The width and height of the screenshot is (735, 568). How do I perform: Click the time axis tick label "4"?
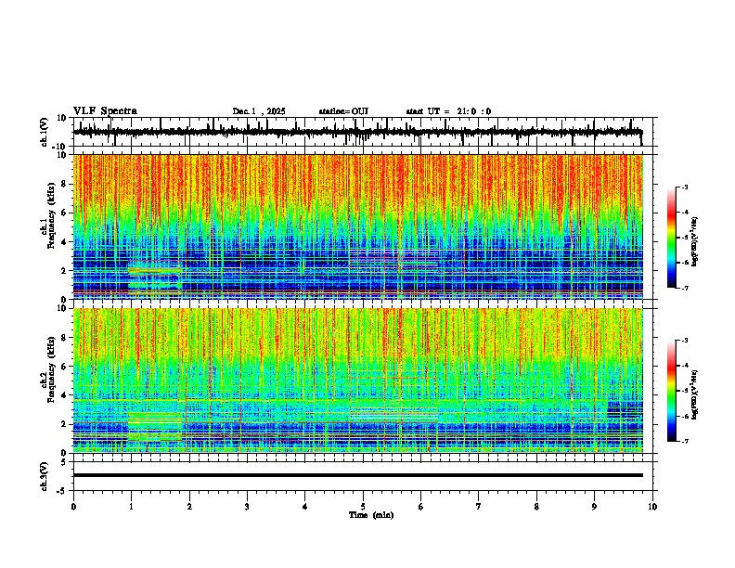point(305,507)
